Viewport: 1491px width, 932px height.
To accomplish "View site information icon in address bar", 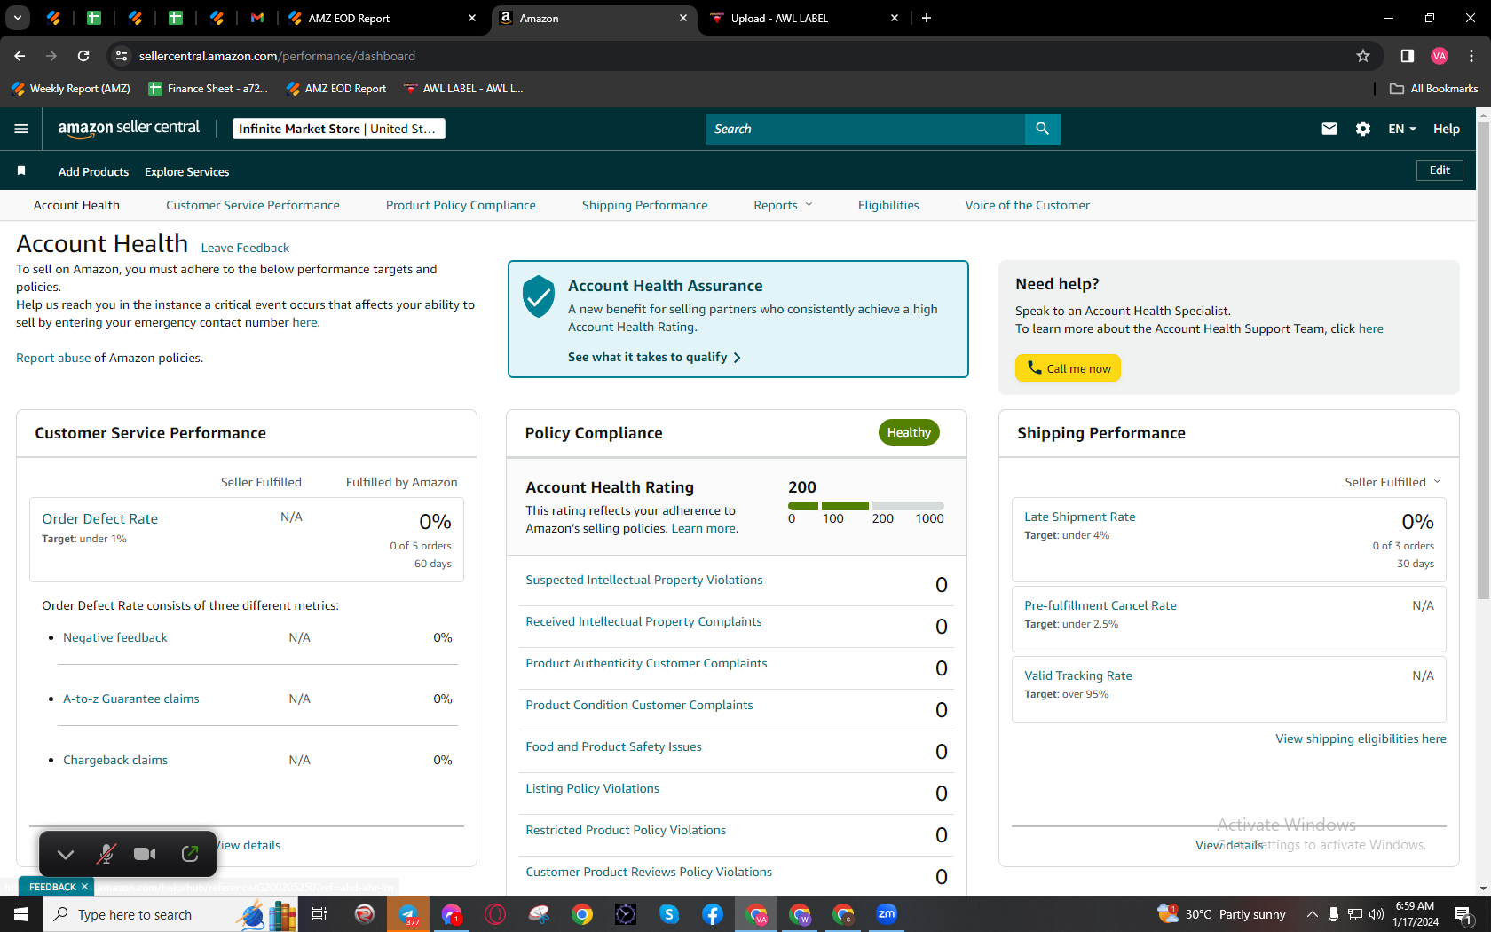I will [x=122, y=56].
